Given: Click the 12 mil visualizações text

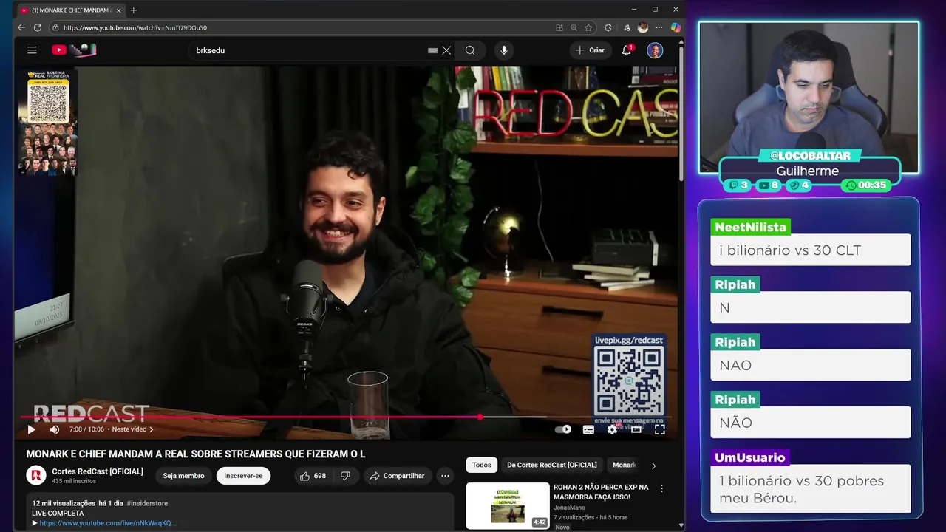Looking at the screenshot, I should [x=63, y=503].
